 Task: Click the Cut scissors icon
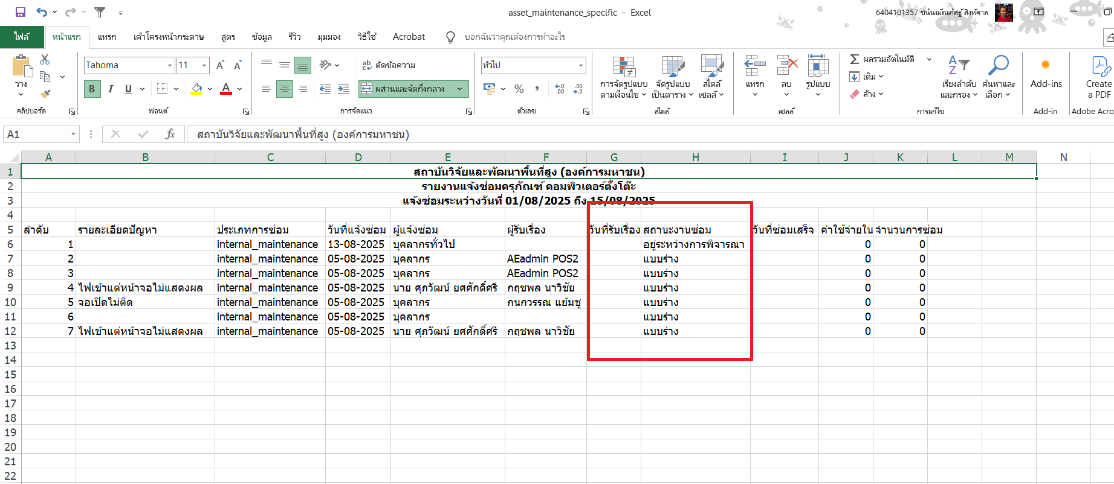click(45, 60)
